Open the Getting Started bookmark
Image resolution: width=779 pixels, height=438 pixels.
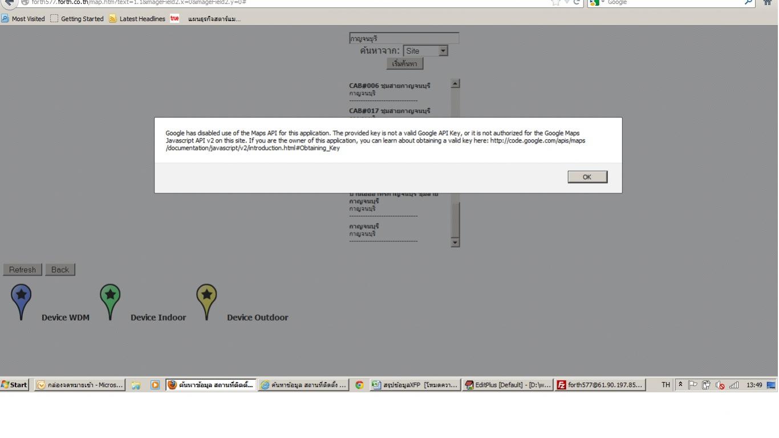pyautogui.click(x=77, y=19)
